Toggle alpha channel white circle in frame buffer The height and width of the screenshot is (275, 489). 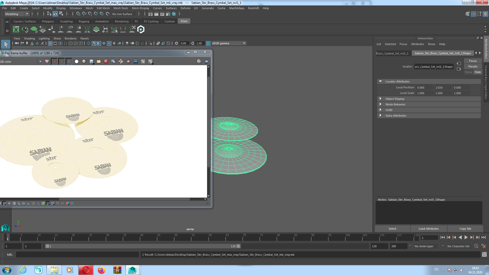[x=76, y=61]
